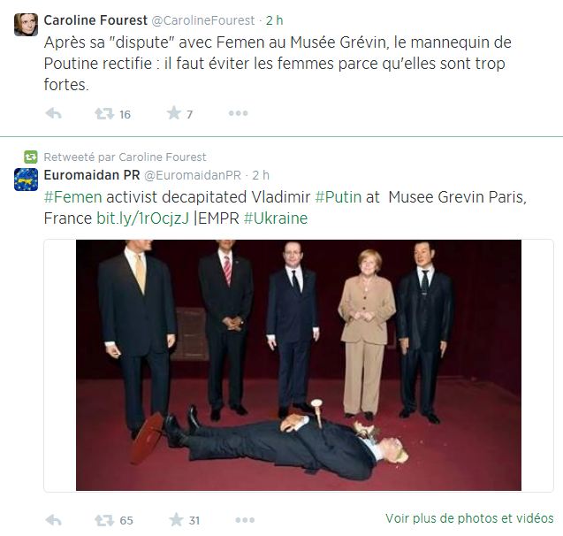The width and height of the screenshot is (563, 536).
Task: Favorite the Euromaidan PR tweet
Action: tap(176, 519)
